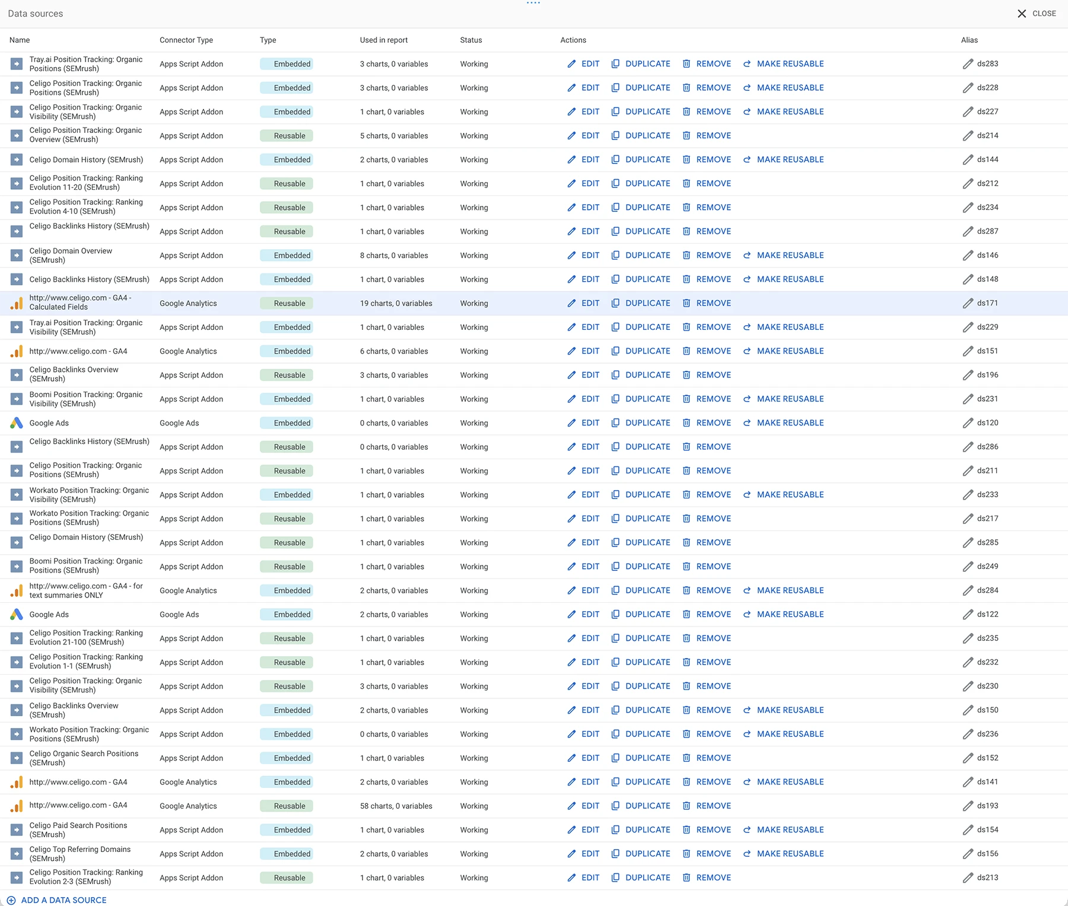Click connector icon for Celigo Domain Overview

[x=17, y=255]
